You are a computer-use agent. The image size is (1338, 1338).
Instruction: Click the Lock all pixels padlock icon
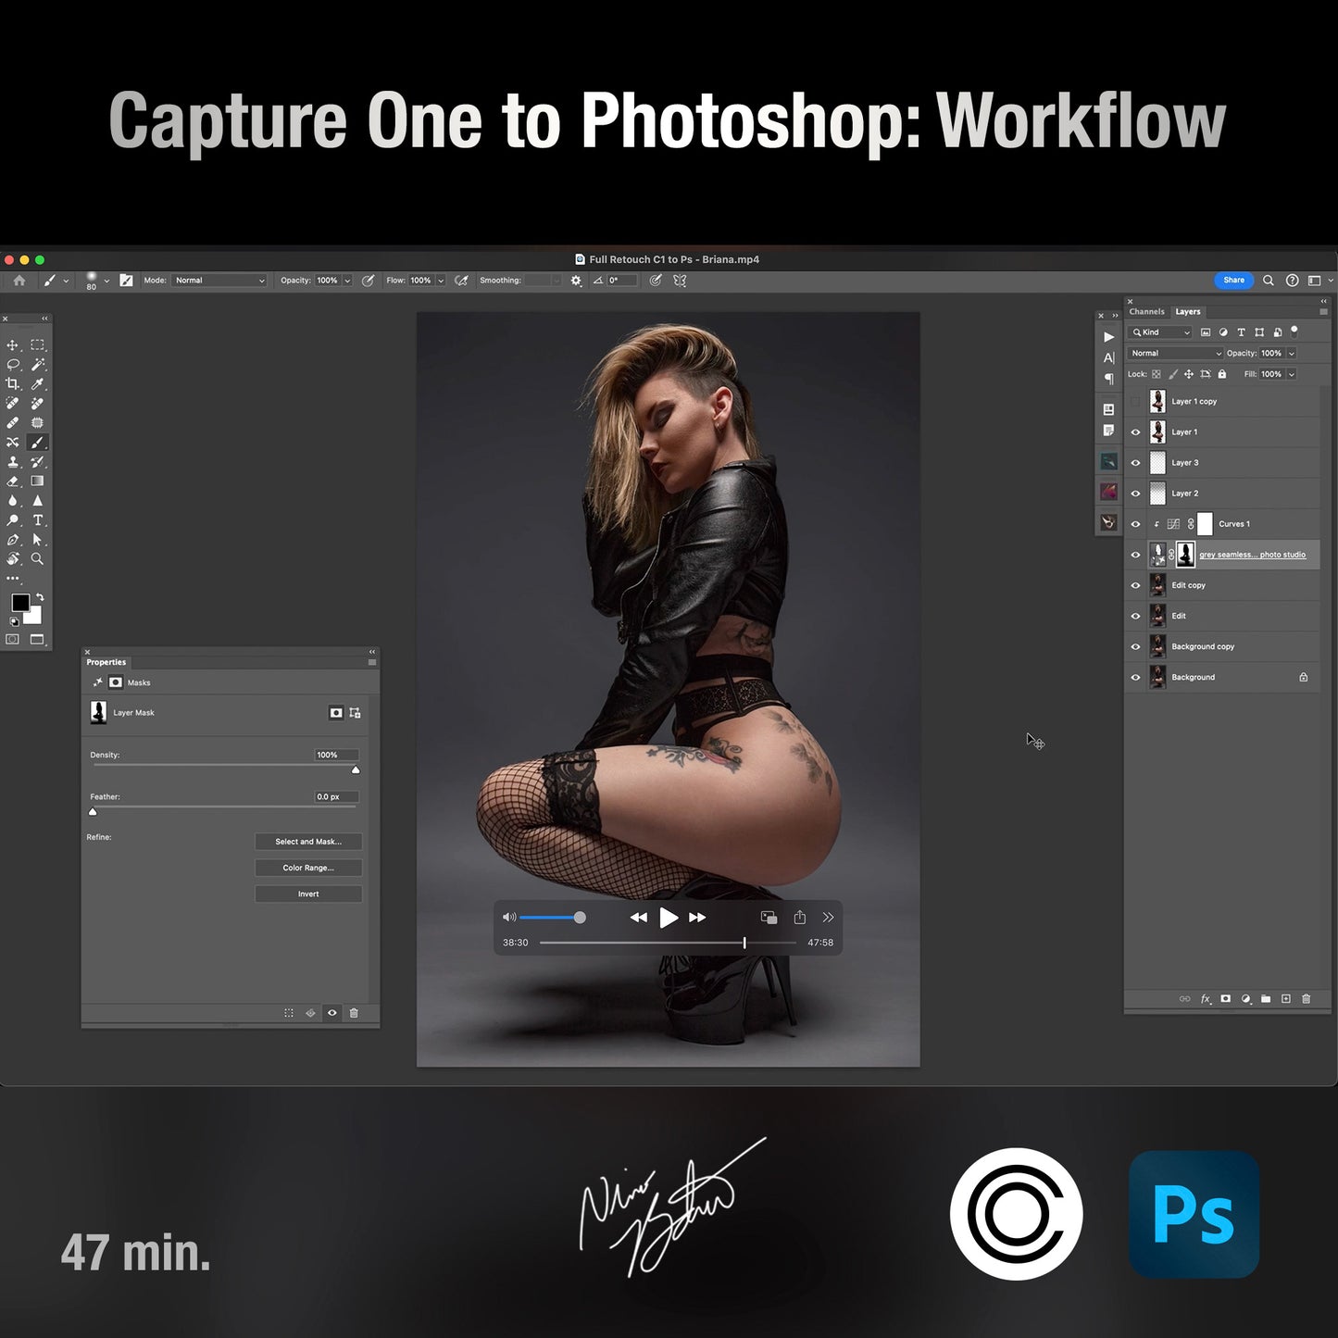(x=1222, y=374)
